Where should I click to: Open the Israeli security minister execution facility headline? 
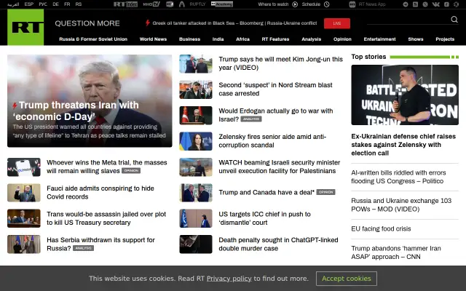coord(280,167)
